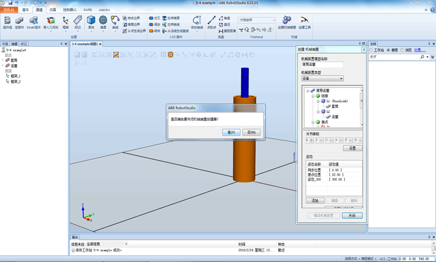The height and width of the screenshot is (262, 436).
Task: Click 点到点 point to point measure
Action: click(x=211, y=22)
